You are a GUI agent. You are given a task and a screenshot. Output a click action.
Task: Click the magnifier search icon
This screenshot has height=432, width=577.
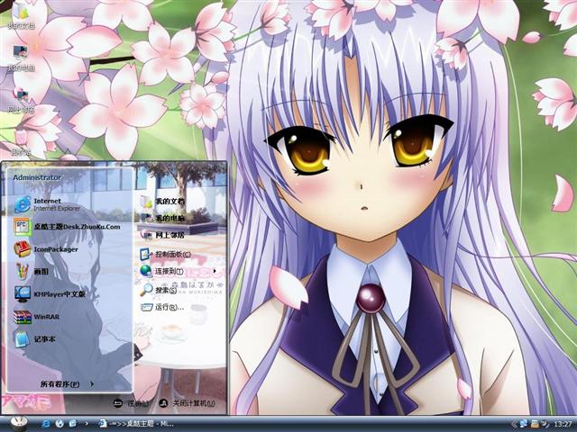146,290
